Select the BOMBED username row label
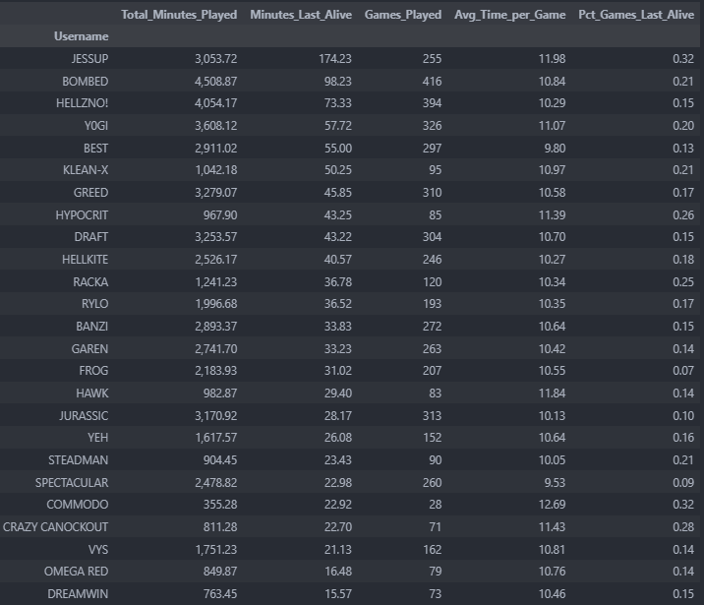The width and height of the screenshot is (704, 605). 86,82
